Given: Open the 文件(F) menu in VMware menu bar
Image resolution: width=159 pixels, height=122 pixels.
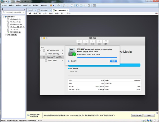Looking at the screenshot, I should (5, 6).
